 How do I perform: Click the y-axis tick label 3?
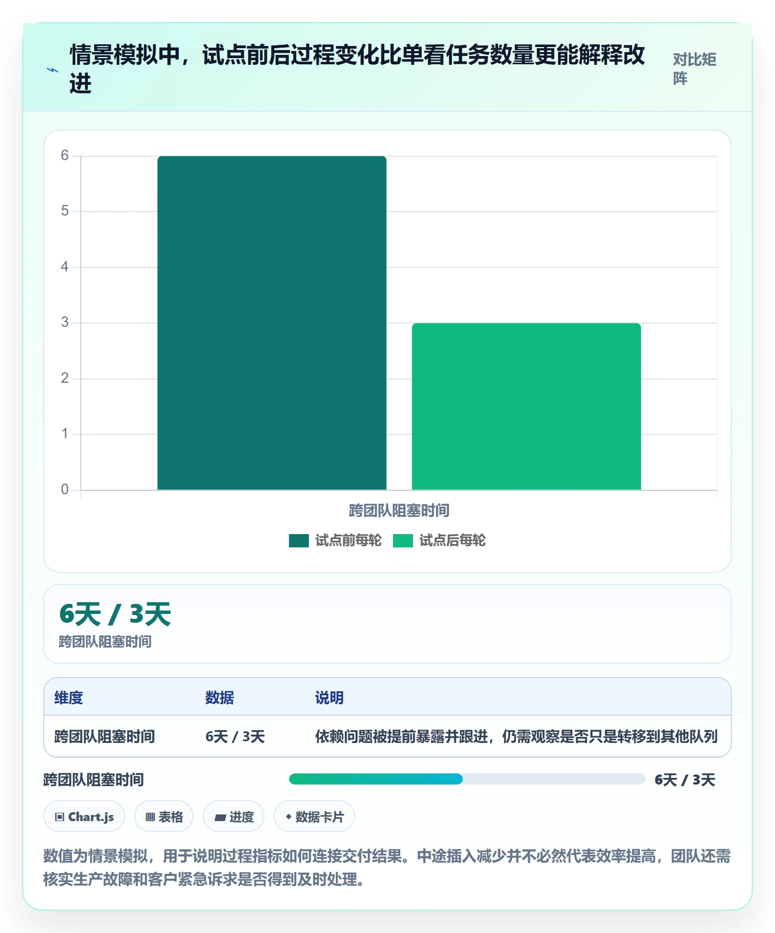pyautogui.click(x=65, y=322)
